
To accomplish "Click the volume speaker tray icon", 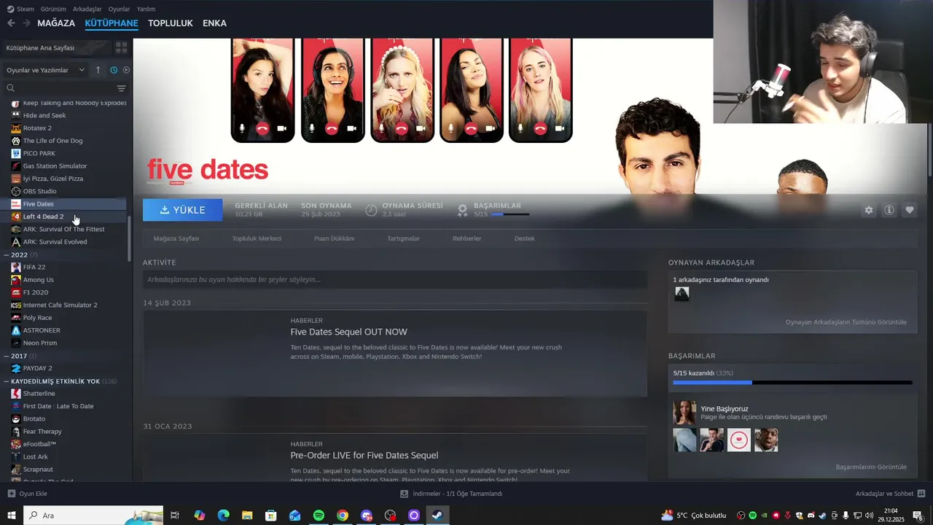I will [868, 516].
